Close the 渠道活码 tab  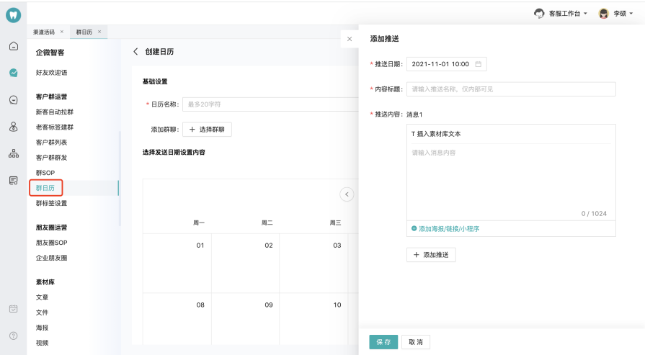click(62, 32)
